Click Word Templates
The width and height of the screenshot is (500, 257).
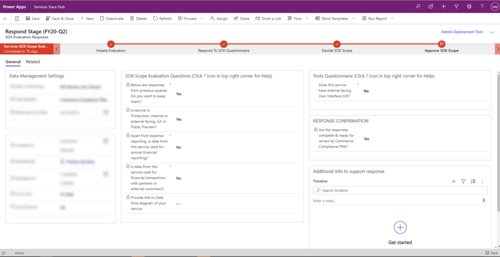tap(332, 19)
